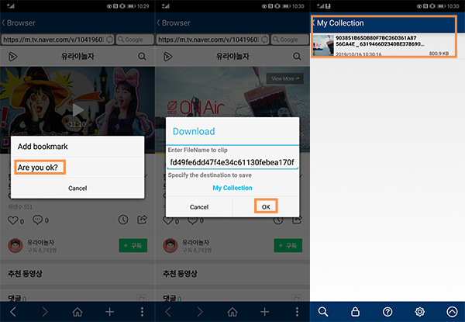This screenshot has height=322, width=465.
Task: Tap Browser back header on Download screen
Action: click(174, 23)
